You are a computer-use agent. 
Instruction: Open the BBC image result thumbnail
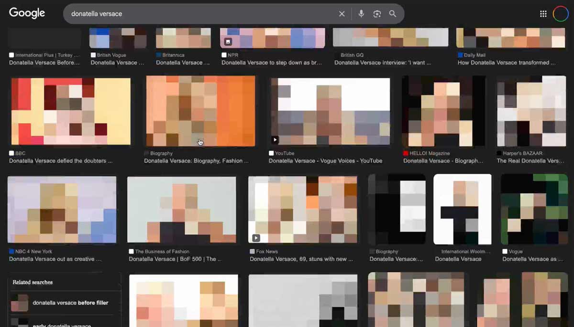71,111
